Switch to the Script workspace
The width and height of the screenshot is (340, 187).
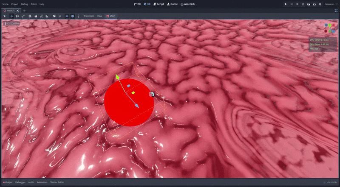(x=159, y=4)
